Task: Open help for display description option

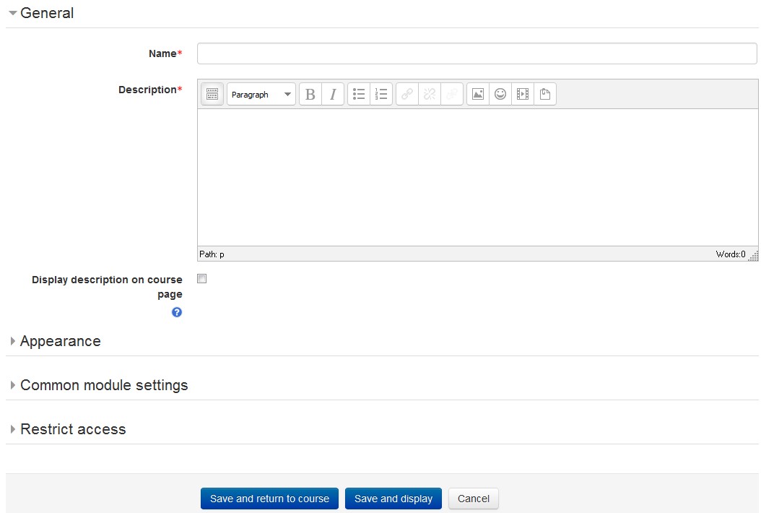Action: point(177,312)
